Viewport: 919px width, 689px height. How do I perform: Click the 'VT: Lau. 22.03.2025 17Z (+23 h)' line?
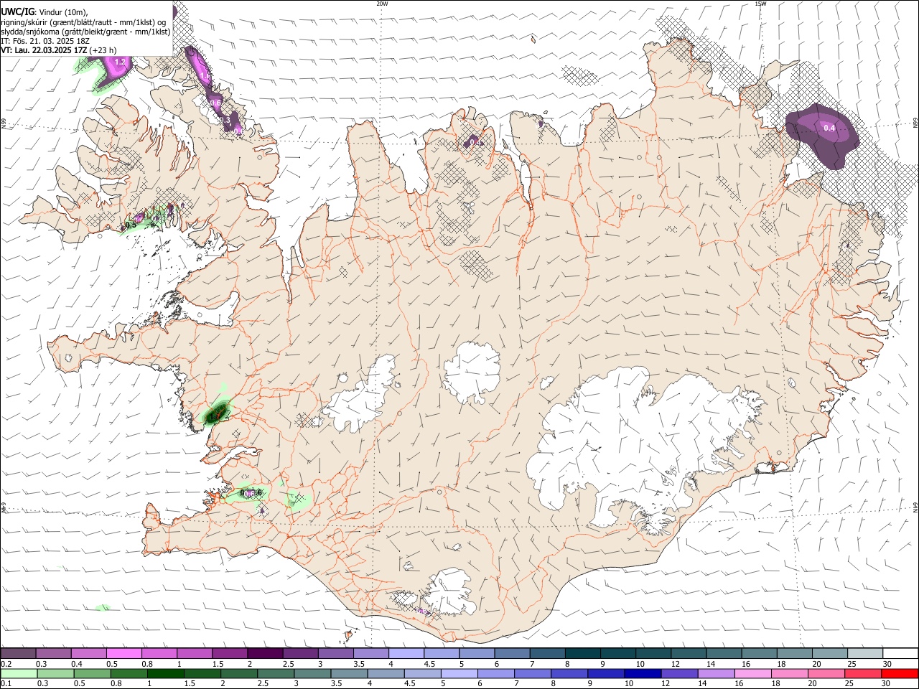click(x=59, y=50)
